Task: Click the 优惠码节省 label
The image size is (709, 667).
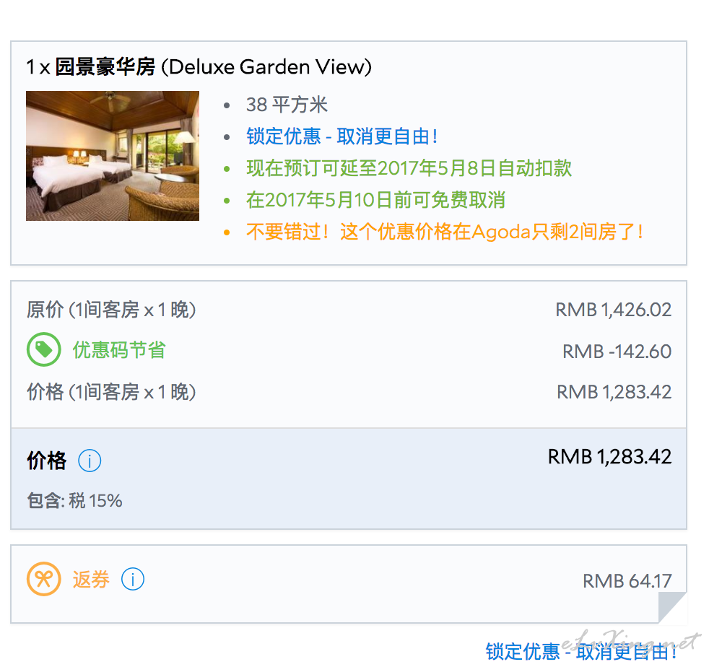Action: [x=119, y=350]
